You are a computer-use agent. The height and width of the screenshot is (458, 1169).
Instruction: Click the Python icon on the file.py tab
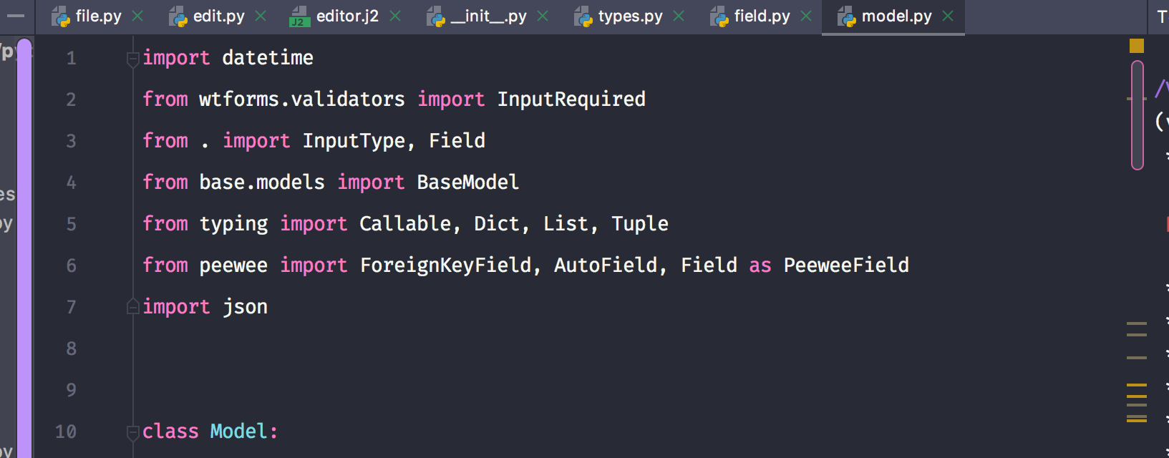pos(61,15)
